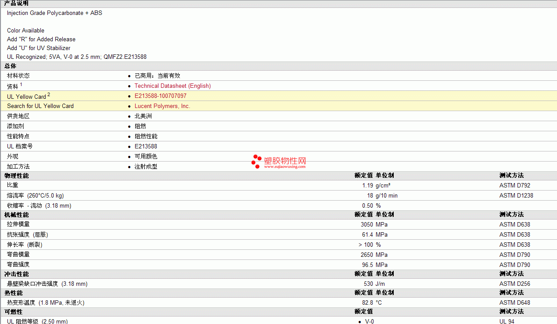557x324 pixels.
Task: Open the Lucent Polymers, Inc. link
Action: click(x=162, y=106)
